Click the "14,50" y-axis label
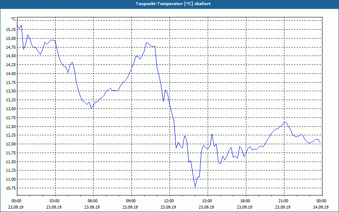This screenshot has height=212, width=339. coord(11,56)
